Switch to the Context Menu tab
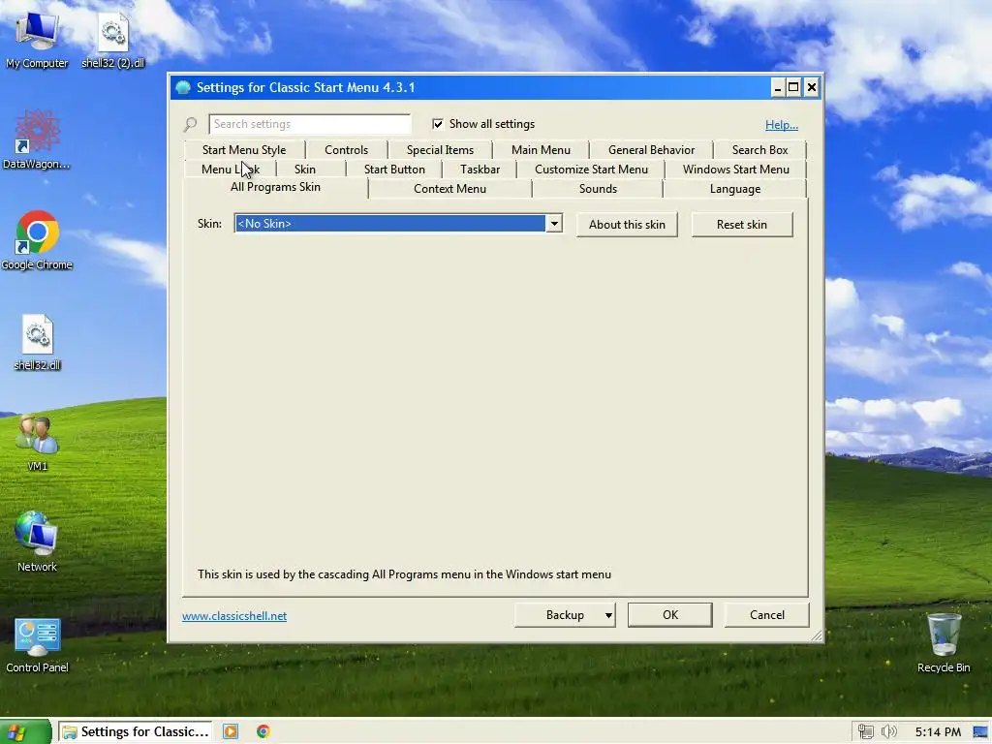 (449, 189)
